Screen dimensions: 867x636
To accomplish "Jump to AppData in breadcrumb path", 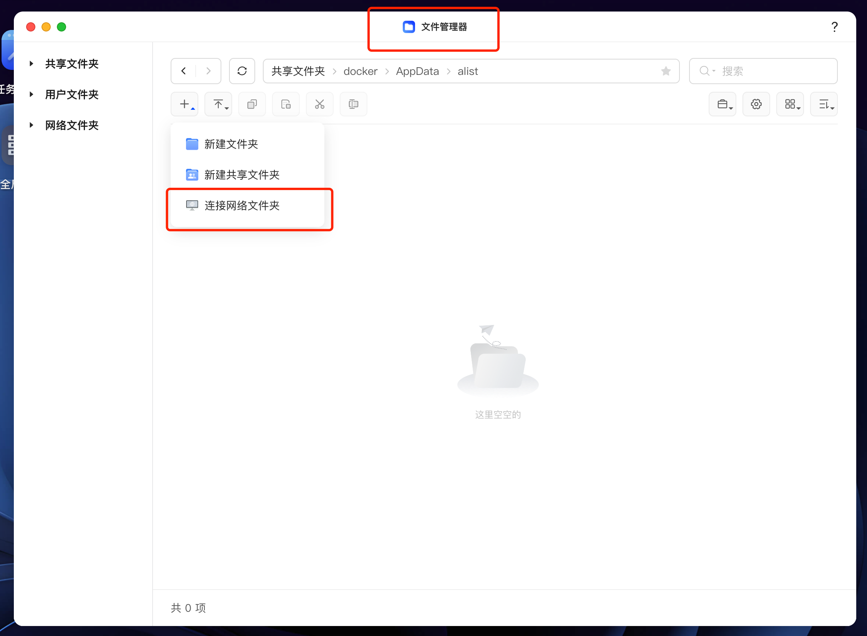I will coord(417,71).
